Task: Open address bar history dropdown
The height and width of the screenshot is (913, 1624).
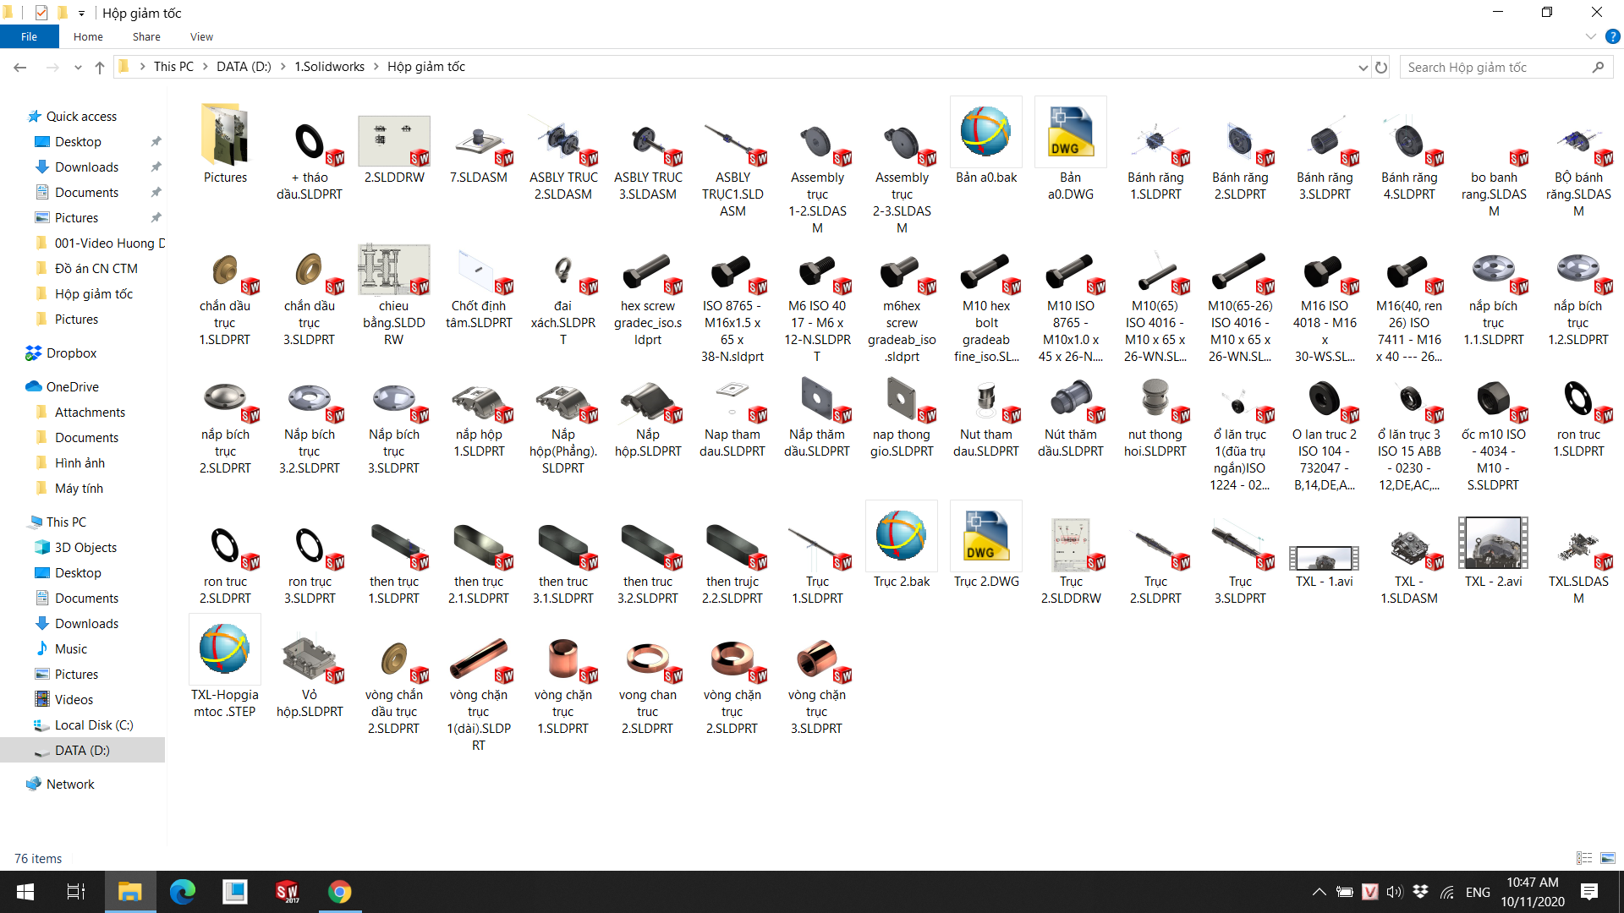Action: pyautogui.click(x=1363, y=68)
